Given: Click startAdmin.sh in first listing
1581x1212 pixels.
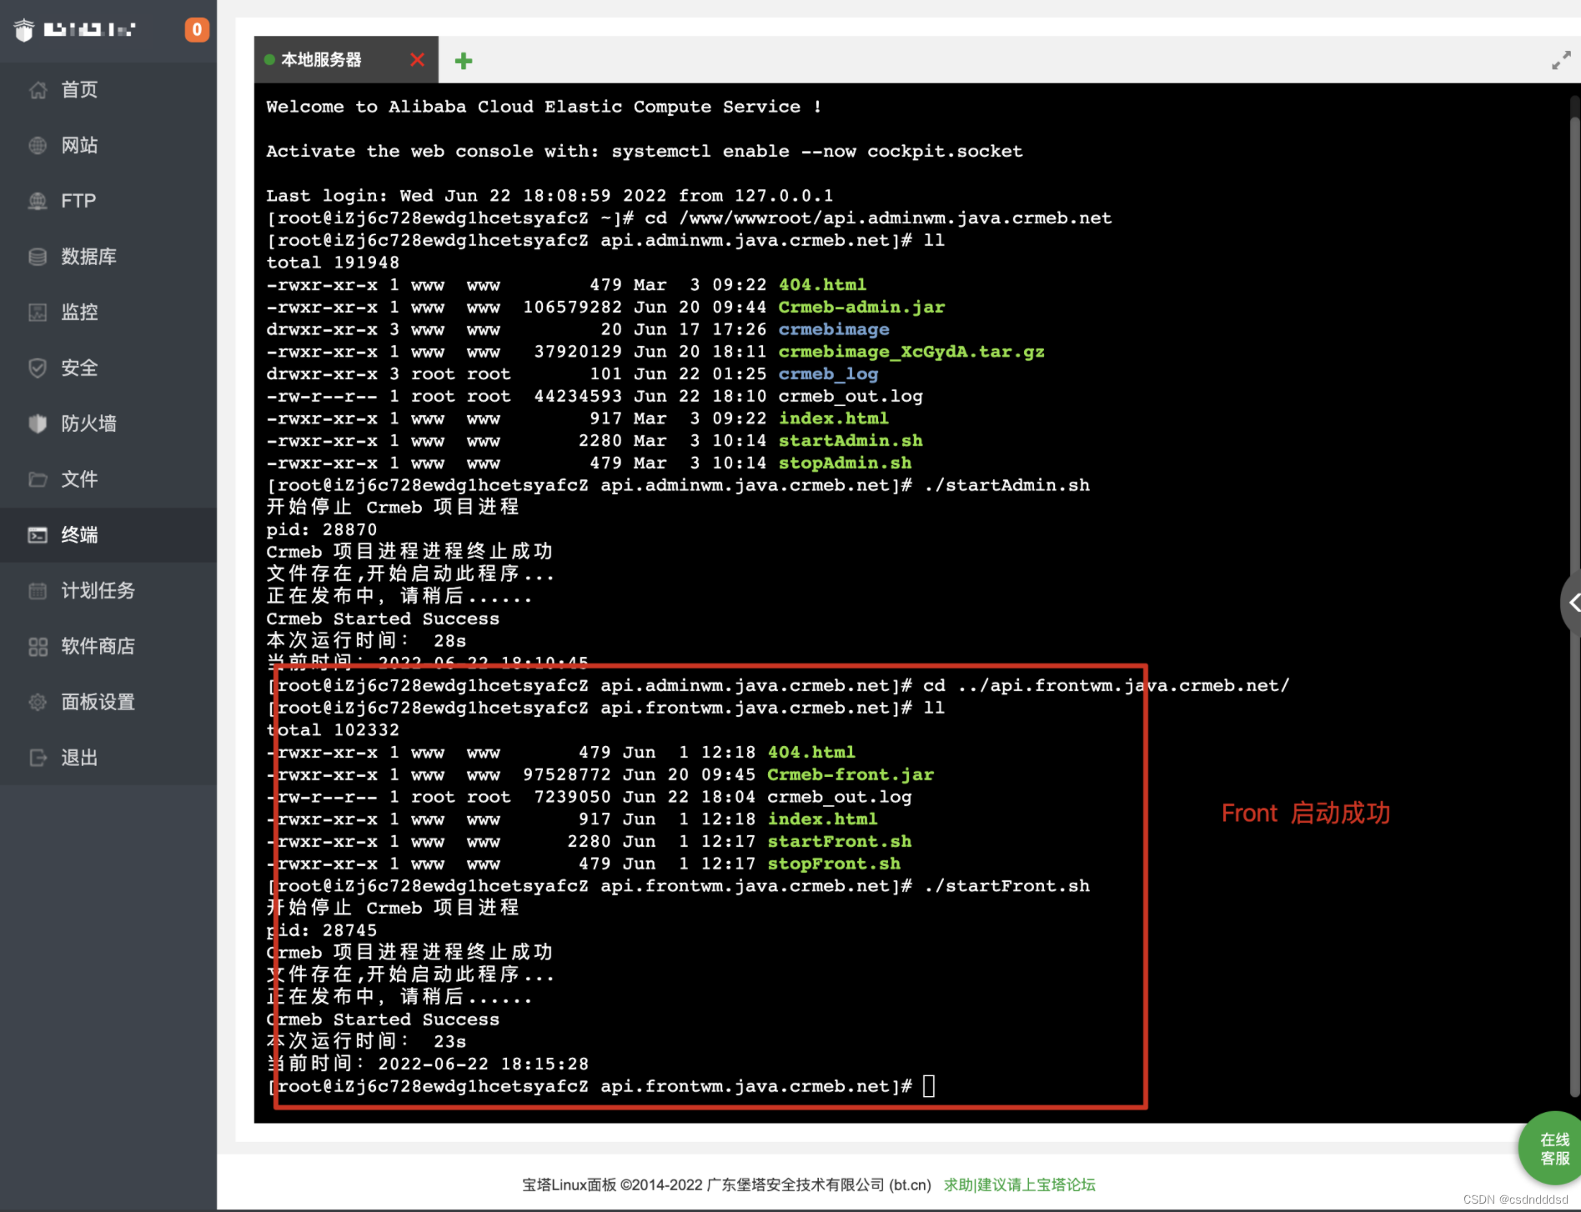Looking at the screenshot, I should 851,441.
